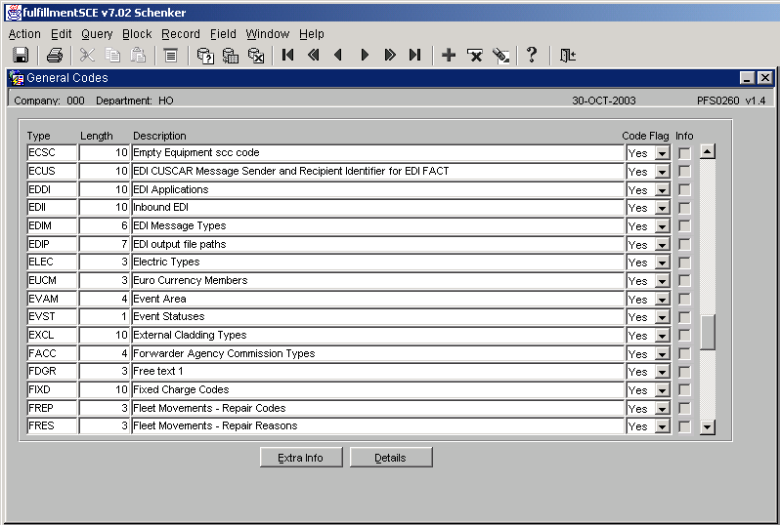Tick Info checkbox for FIXD row

coord(684,390)
